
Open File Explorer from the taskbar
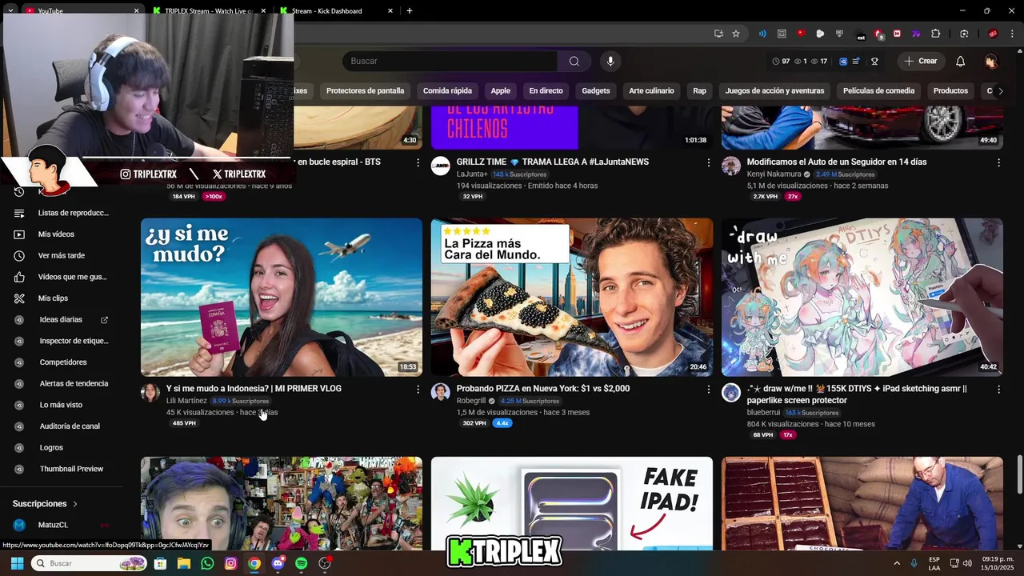[x=183, y=563]
